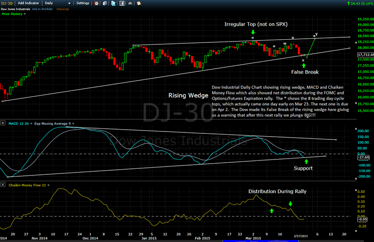Image resolution: width=374 pixels, height=242 pixels.
Task: Click the Drawings link
Action: 63,9
